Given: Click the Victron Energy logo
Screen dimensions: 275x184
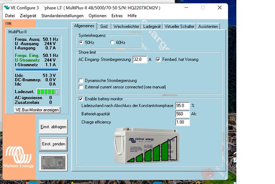Looking at the screenshot, I should (19, 157).
